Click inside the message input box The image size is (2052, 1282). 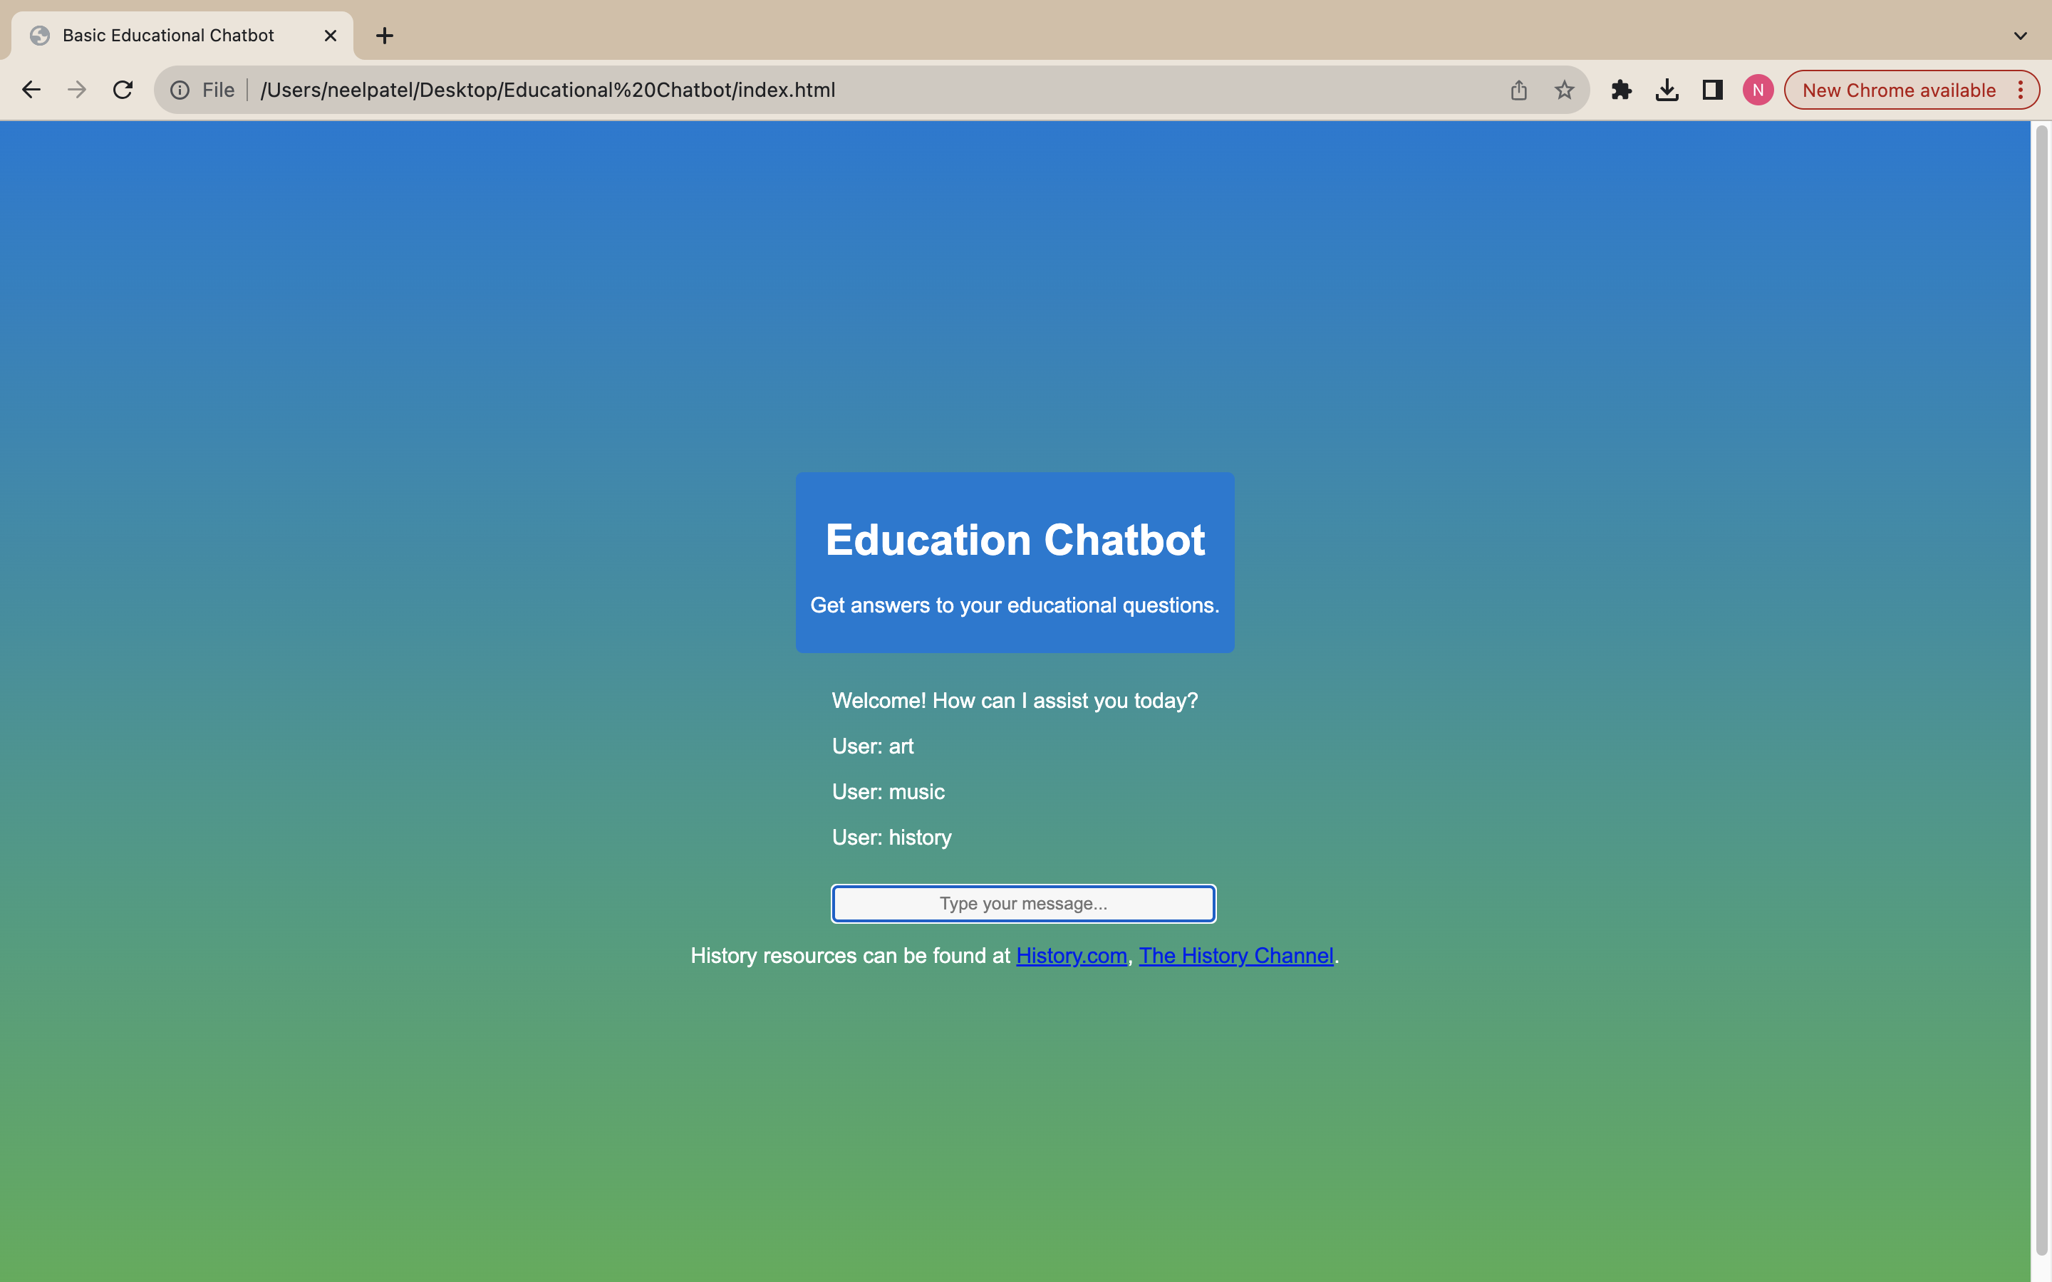(1022, 903)
